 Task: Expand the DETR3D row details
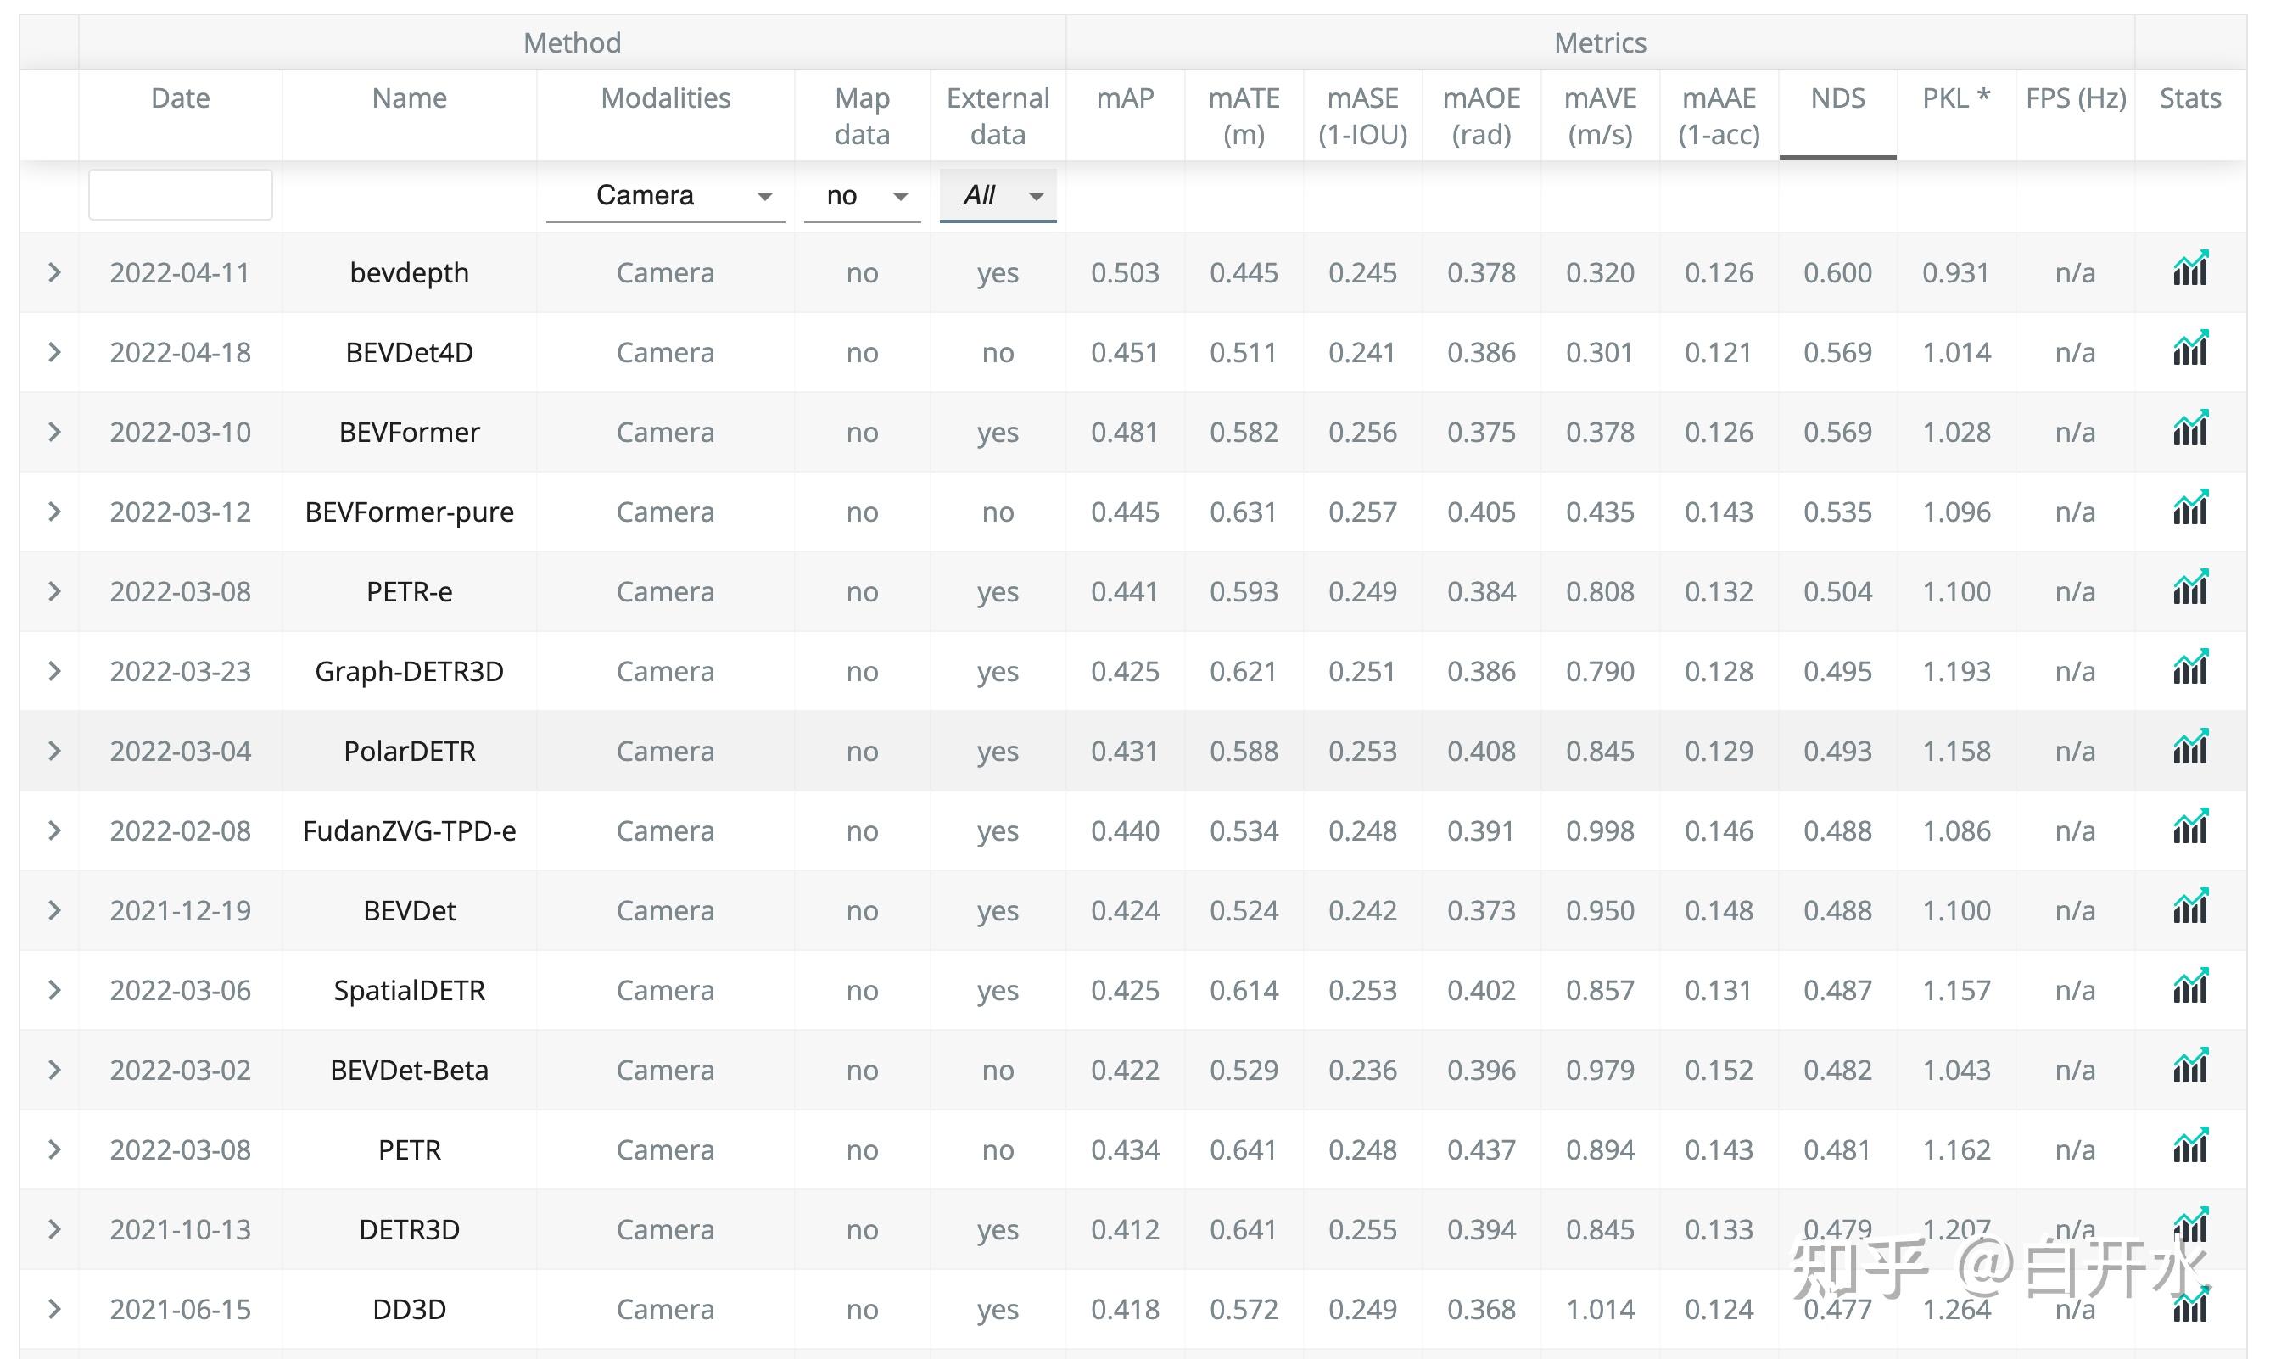pyautogui.click(x=54, y=1229)
